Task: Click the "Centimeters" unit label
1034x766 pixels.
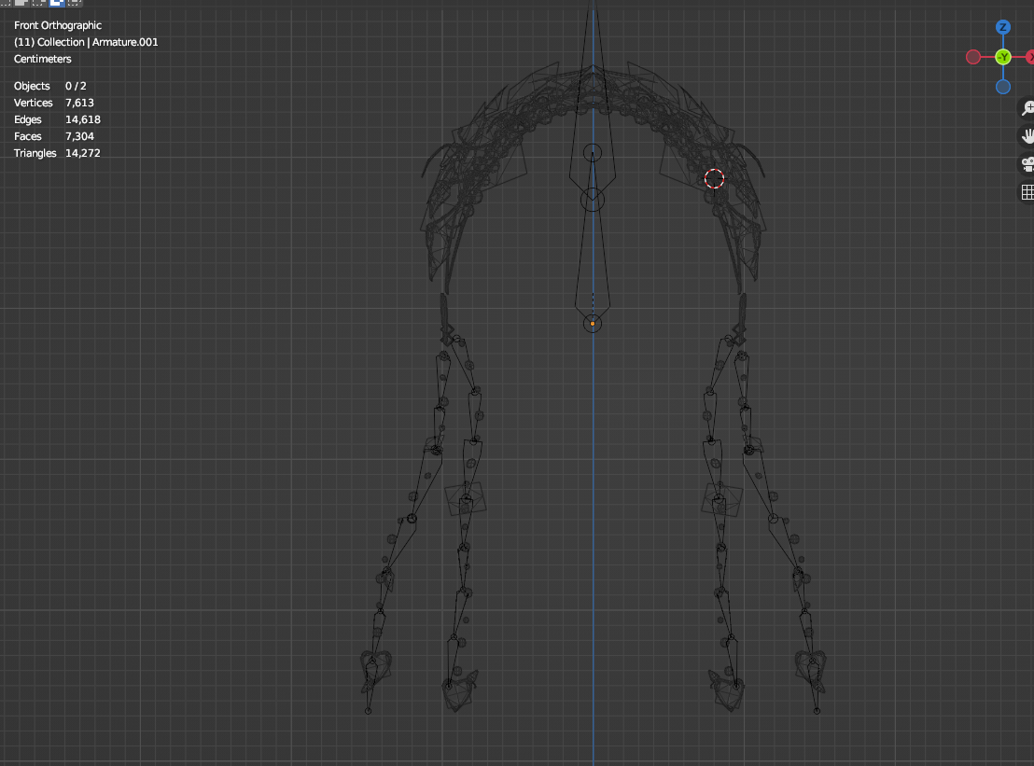Action: tap(43, 59)
